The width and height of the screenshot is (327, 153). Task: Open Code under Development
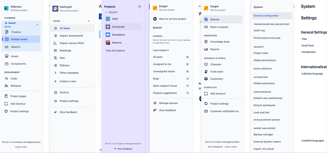[14, 78]
